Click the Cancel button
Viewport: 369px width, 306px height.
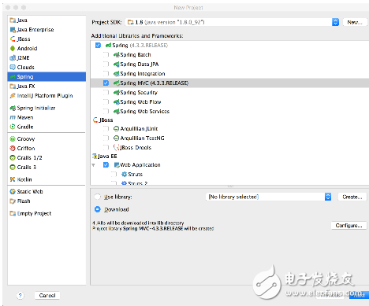[x=47, y=296]
